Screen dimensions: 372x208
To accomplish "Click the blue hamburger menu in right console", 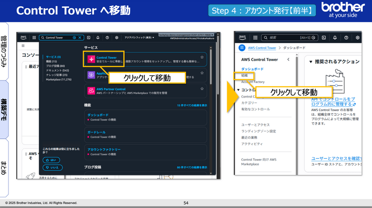I will [242, 48].
